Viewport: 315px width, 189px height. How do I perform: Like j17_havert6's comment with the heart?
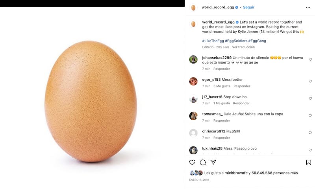pos(310,98)
